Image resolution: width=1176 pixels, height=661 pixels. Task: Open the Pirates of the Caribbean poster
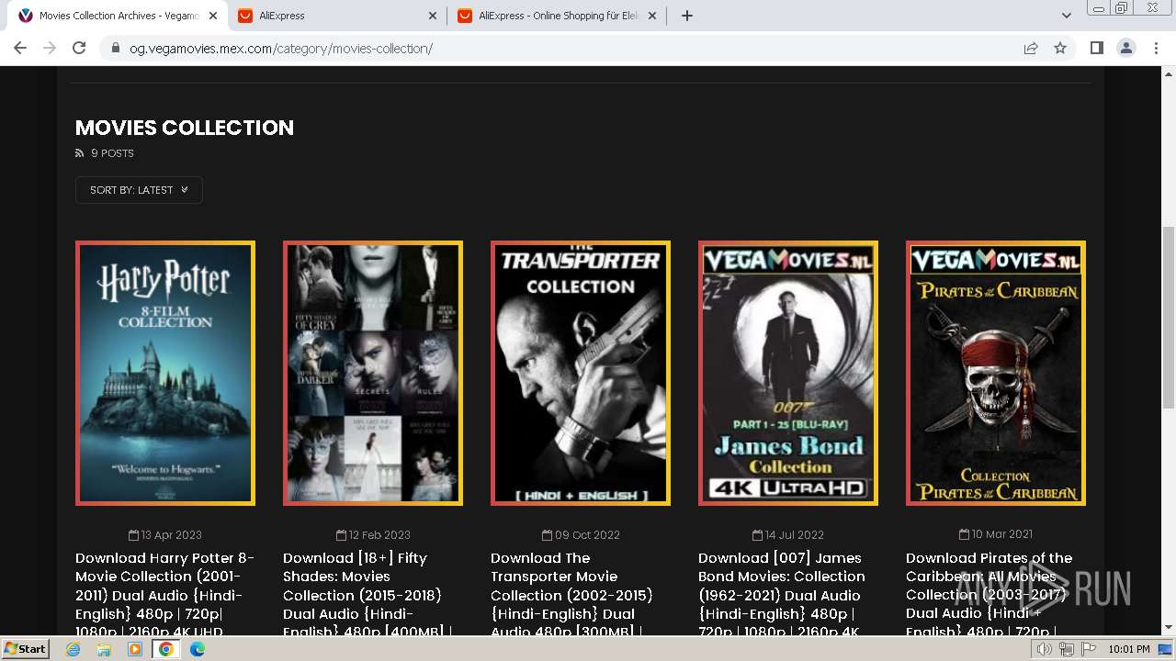tap(996, 373)
